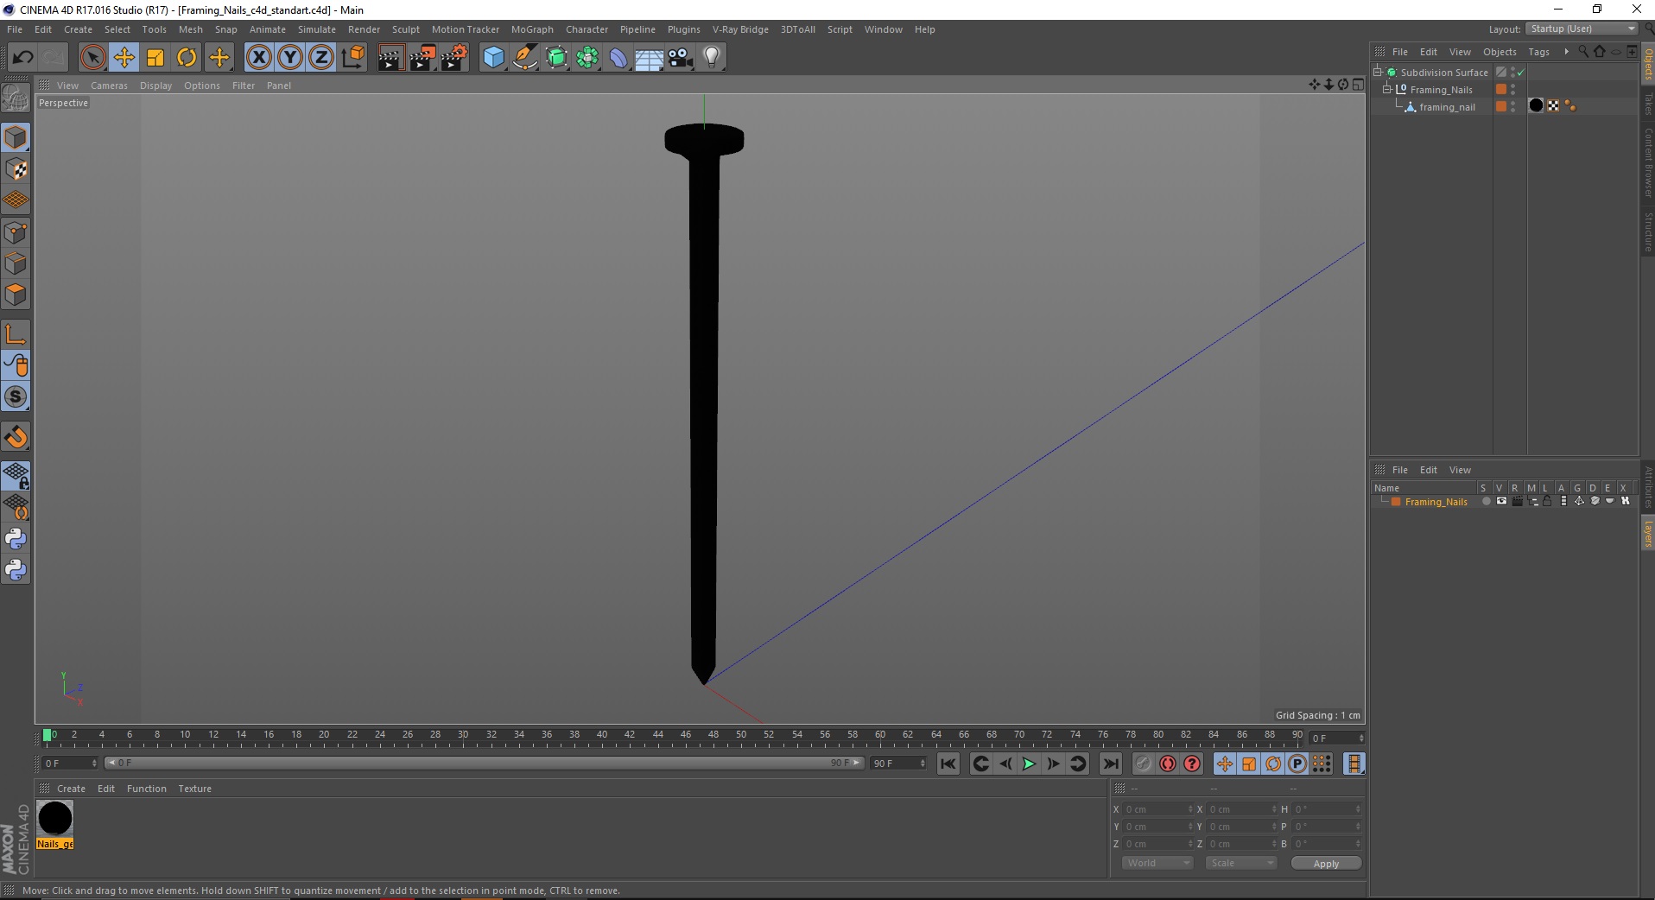
Task: Open the Layers side tab
Action: coord(1648,534)
